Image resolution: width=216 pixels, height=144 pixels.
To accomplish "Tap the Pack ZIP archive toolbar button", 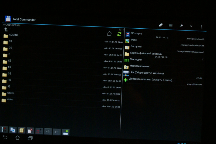I will pos(22,130).
